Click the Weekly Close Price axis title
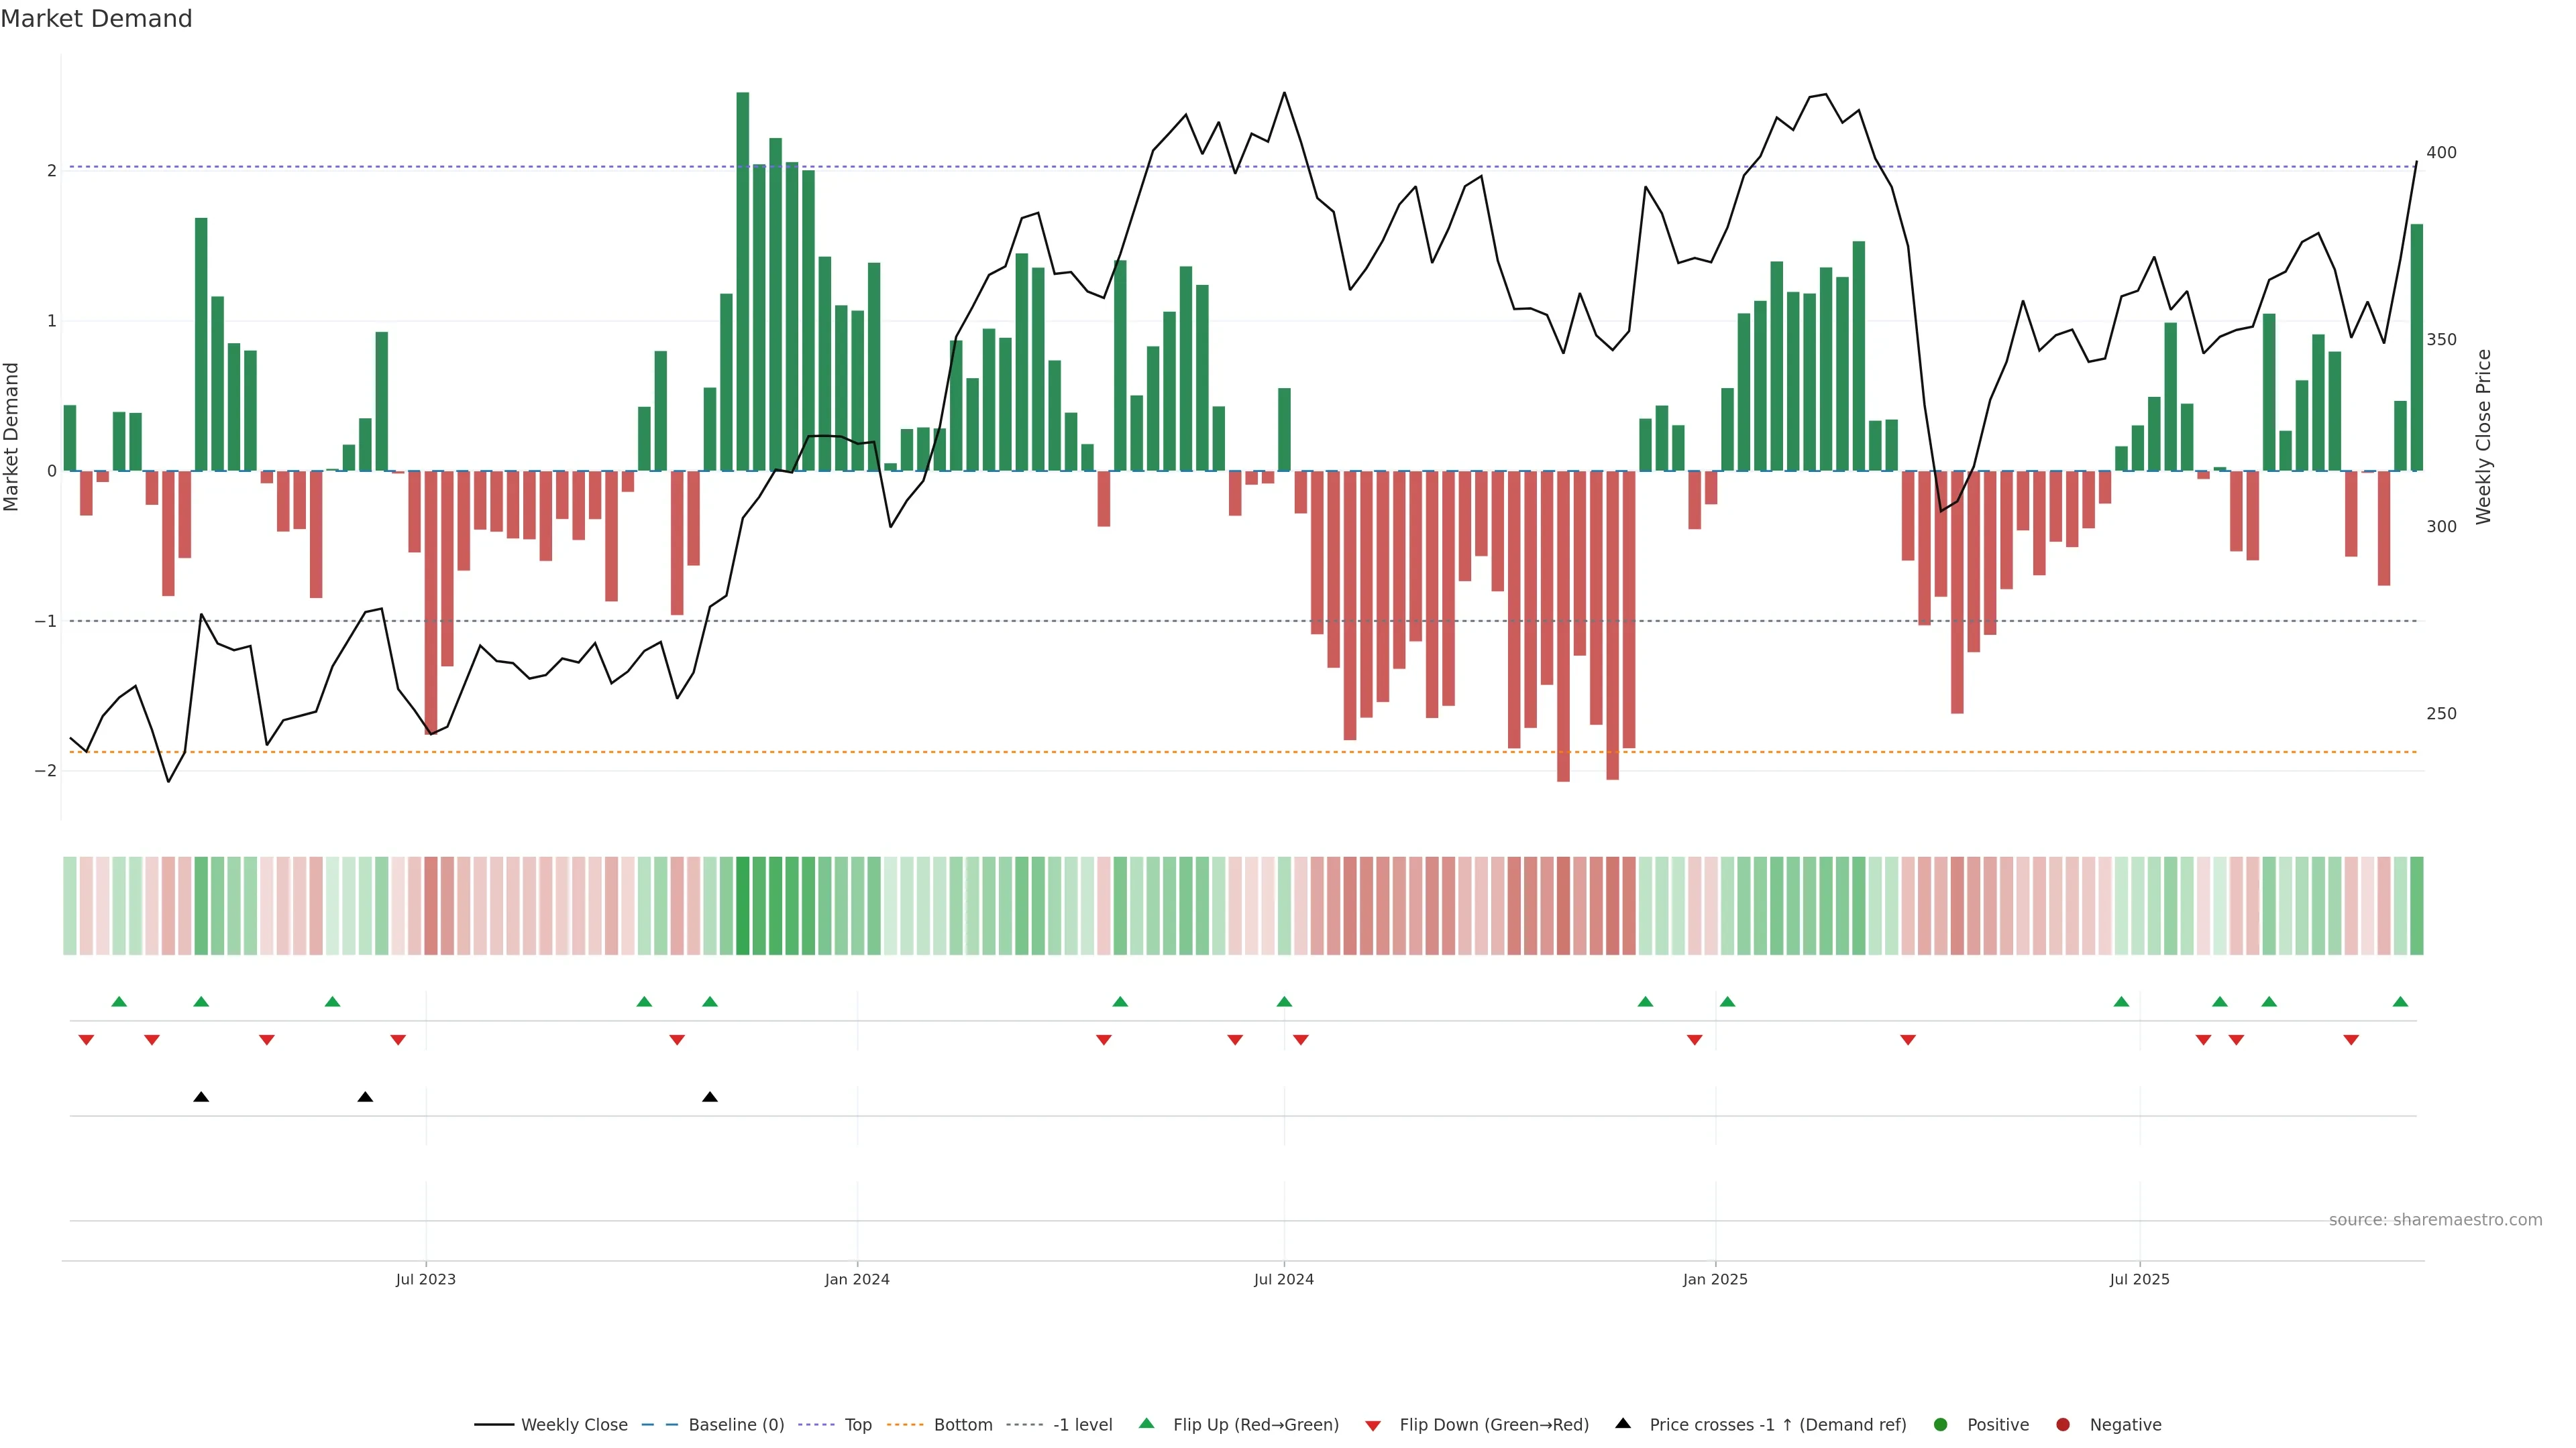Screen dimensions: 2576x1448 (x=2484, y=436)
